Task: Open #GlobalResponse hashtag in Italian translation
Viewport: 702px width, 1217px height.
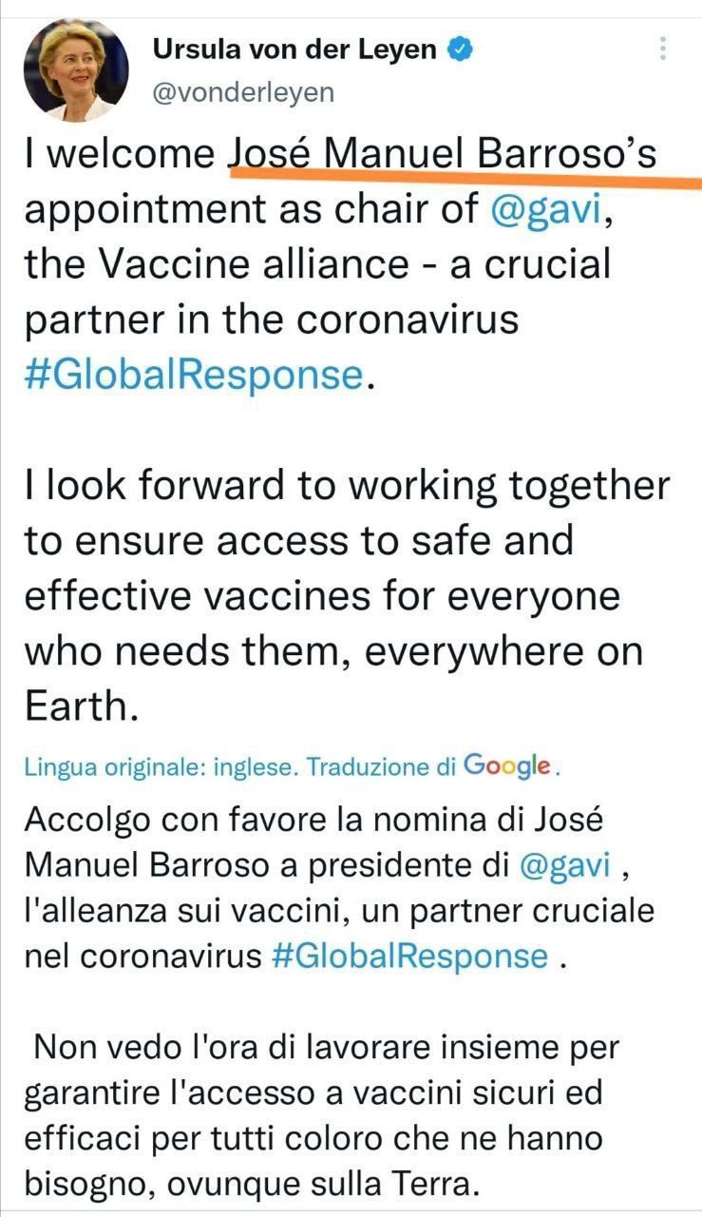Action: pyautogui.click(x=409, y=955)
